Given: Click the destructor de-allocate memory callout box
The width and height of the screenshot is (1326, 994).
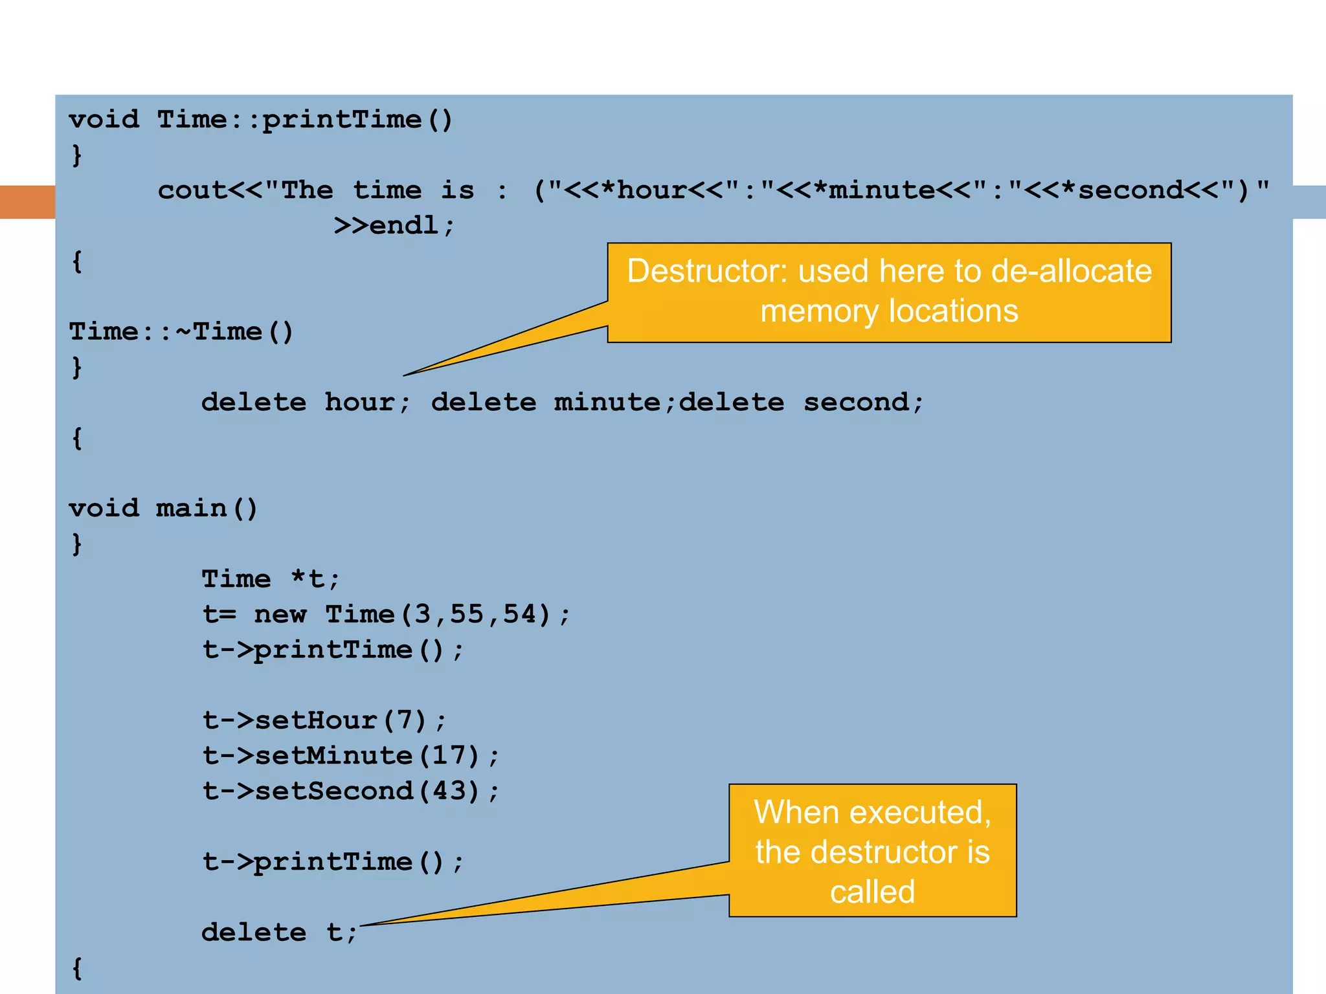Looking at the screenshot, I should (x=888, y=292).
